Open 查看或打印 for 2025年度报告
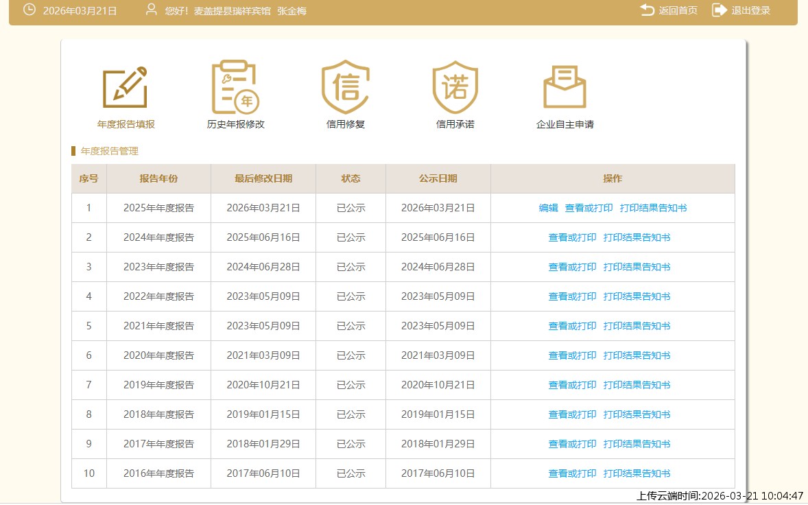Screen dimensions: 808x505 click(x=589, y=208)
